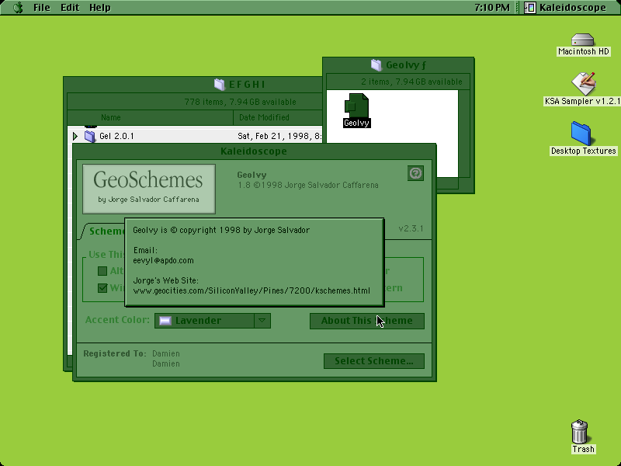Open the Accent Color Lavender dropdown arrow
621x466 pixels.
pos(262,321)
